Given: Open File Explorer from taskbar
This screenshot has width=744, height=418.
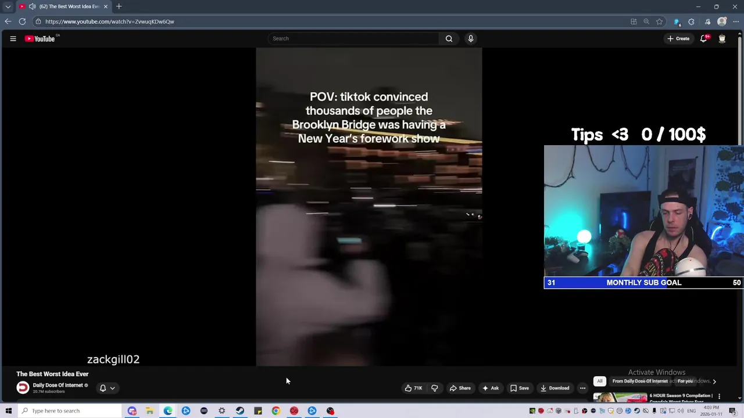Looking at the screenshot, I should pyautogui.click(x=150, y=411).
